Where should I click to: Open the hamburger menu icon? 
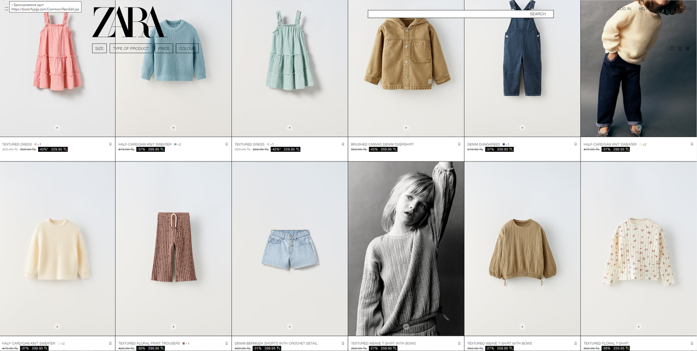pos(7,9)
